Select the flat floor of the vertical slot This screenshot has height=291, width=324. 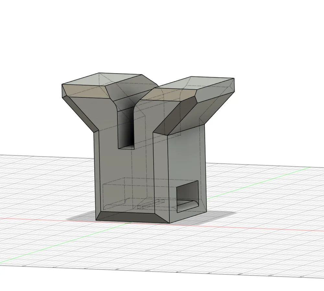(x=126, y=147)
